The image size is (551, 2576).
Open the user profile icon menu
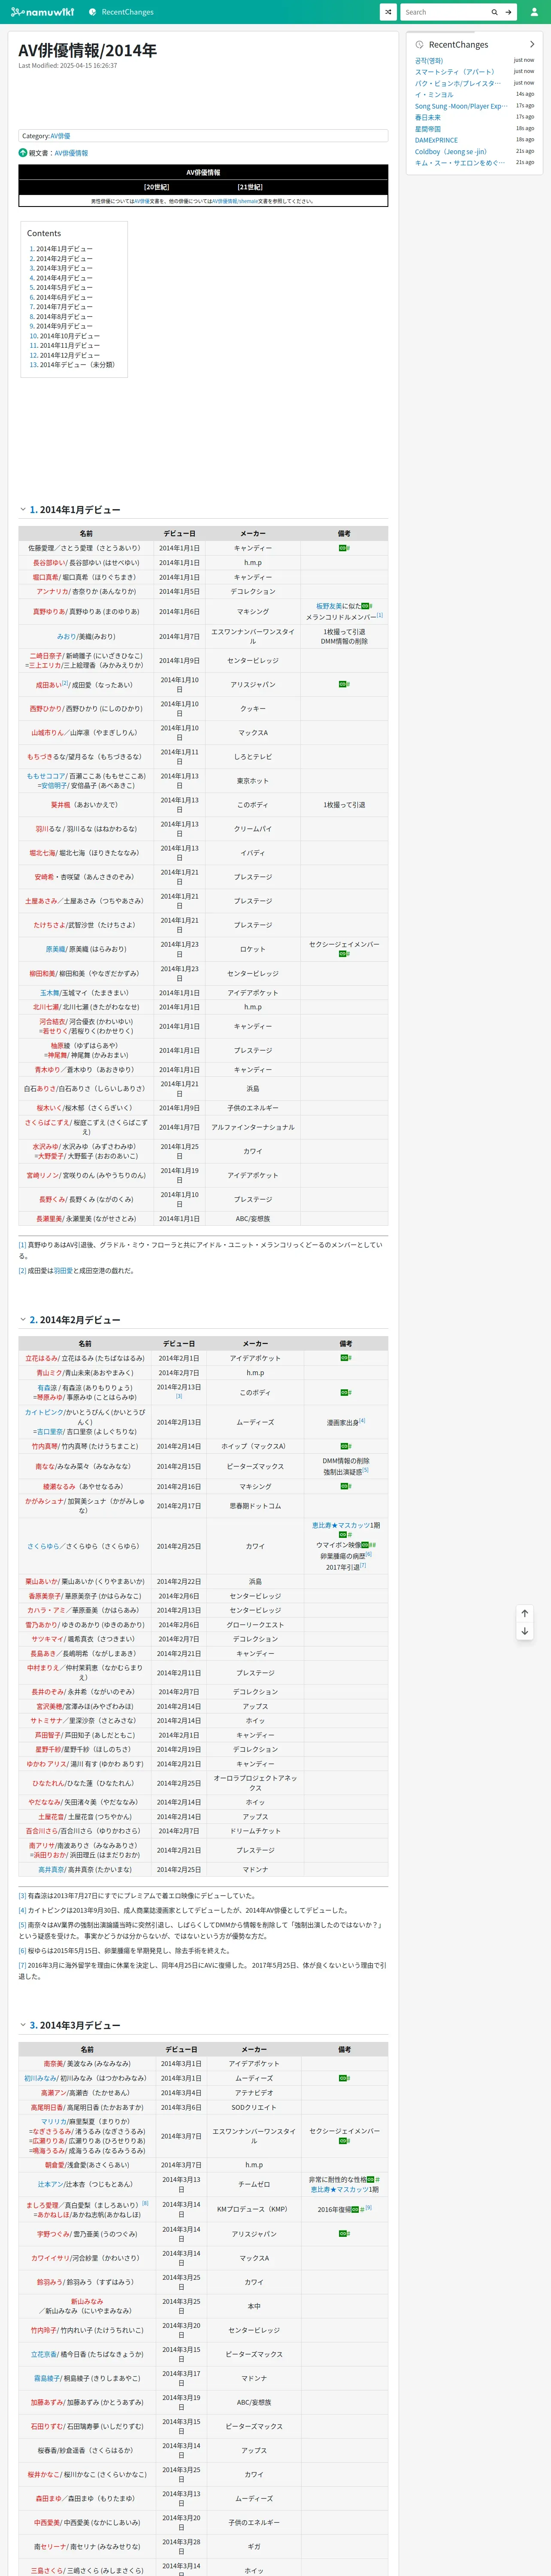point(534,12)
